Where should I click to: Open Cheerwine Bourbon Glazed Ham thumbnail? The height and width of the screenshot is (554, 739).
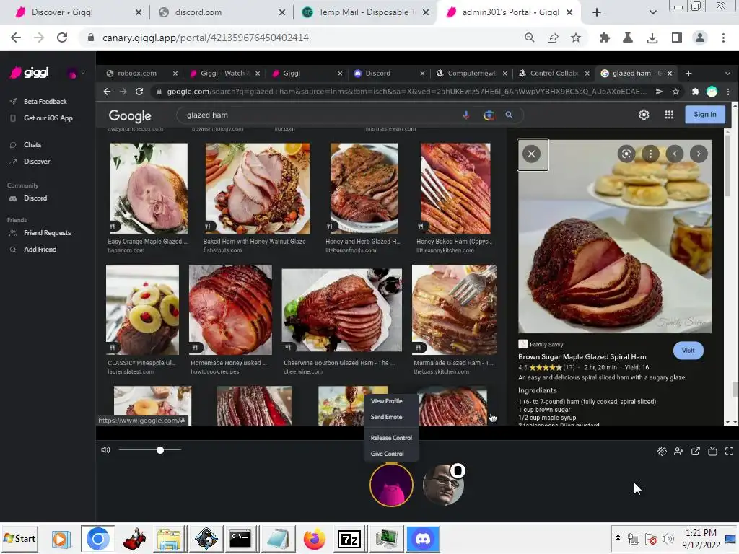click(x=341, y=310)
